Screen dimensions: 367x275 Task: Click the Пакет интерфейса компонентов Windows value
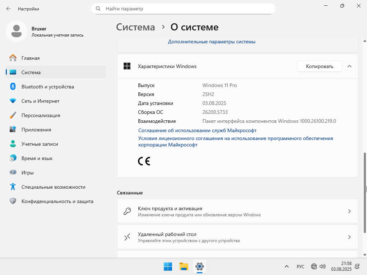click(x=269, y=121)
